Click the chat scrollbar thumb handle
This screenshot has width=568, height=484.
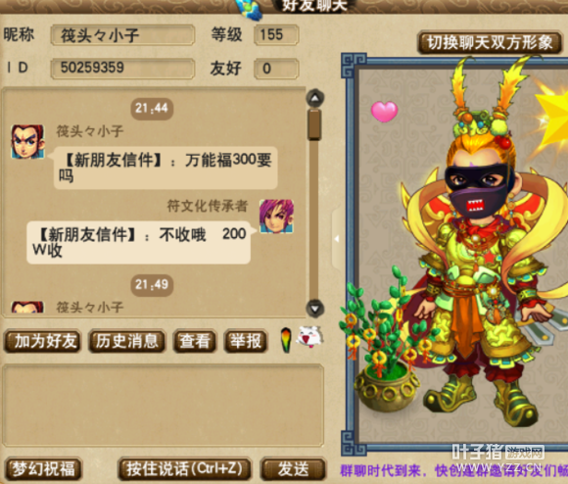click(x=314, y=124)
